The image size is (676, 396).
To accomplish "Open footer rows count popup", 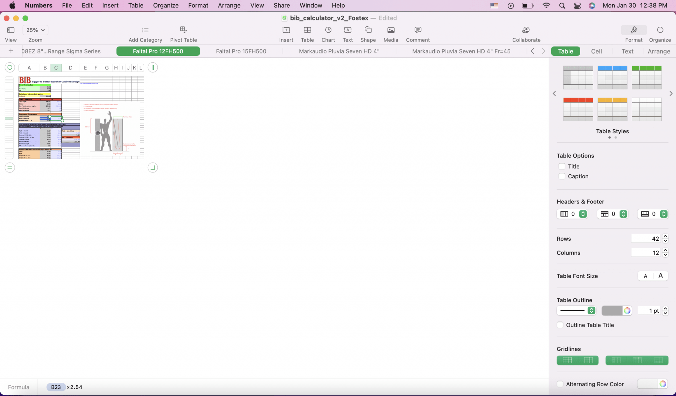I will pyautogui.click(x=653, y=214).
